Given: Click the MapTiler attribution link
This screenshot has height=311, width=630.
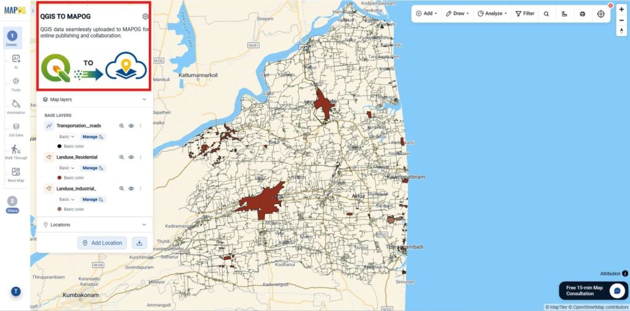Looking at the screenshot, I should (x=556, y=307).
